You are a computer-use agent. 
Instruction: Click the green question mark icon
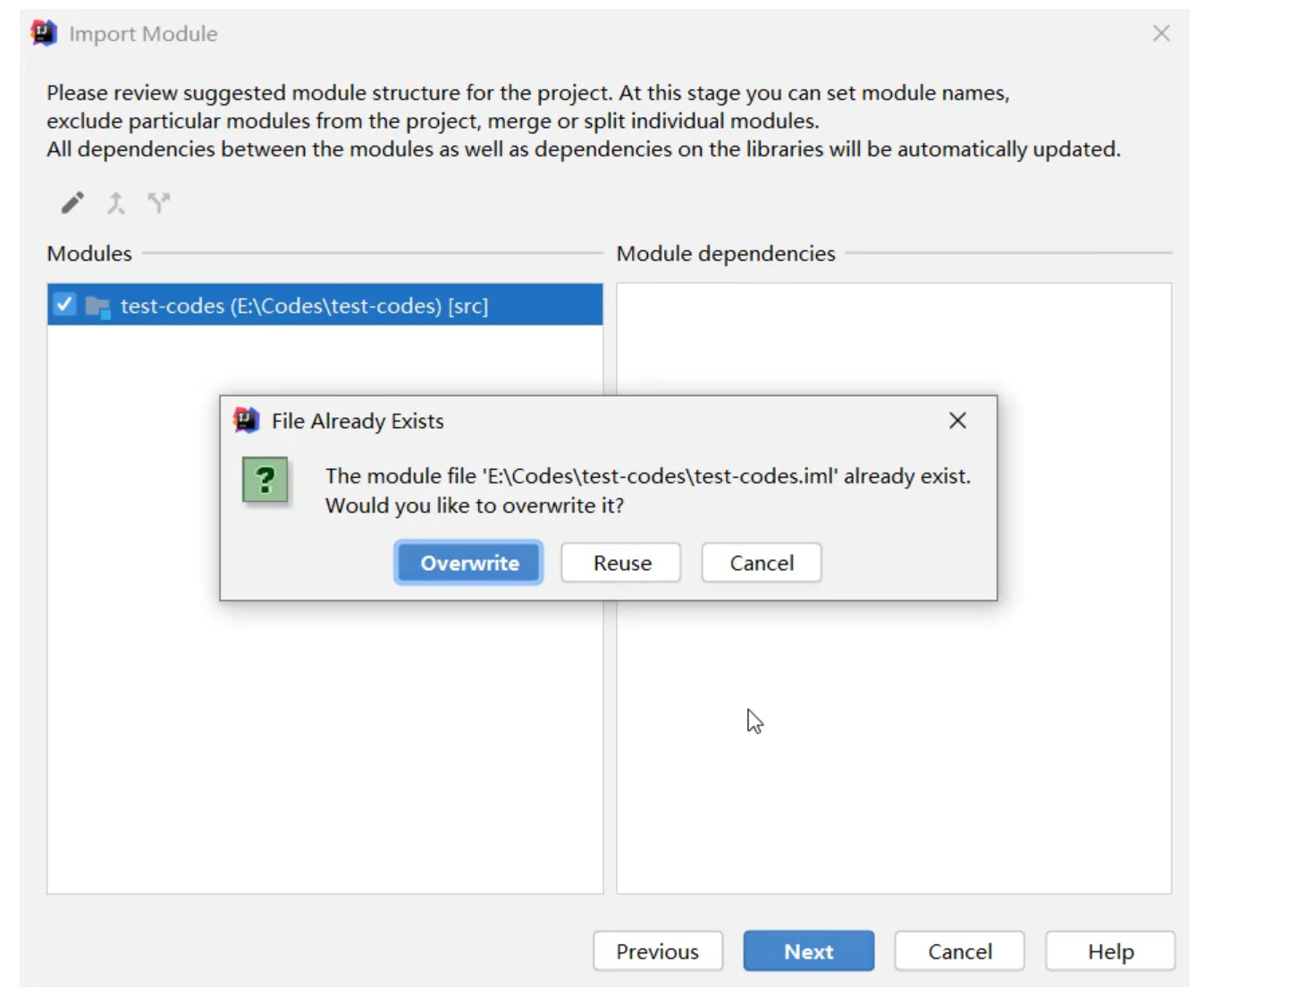[265, 481]
